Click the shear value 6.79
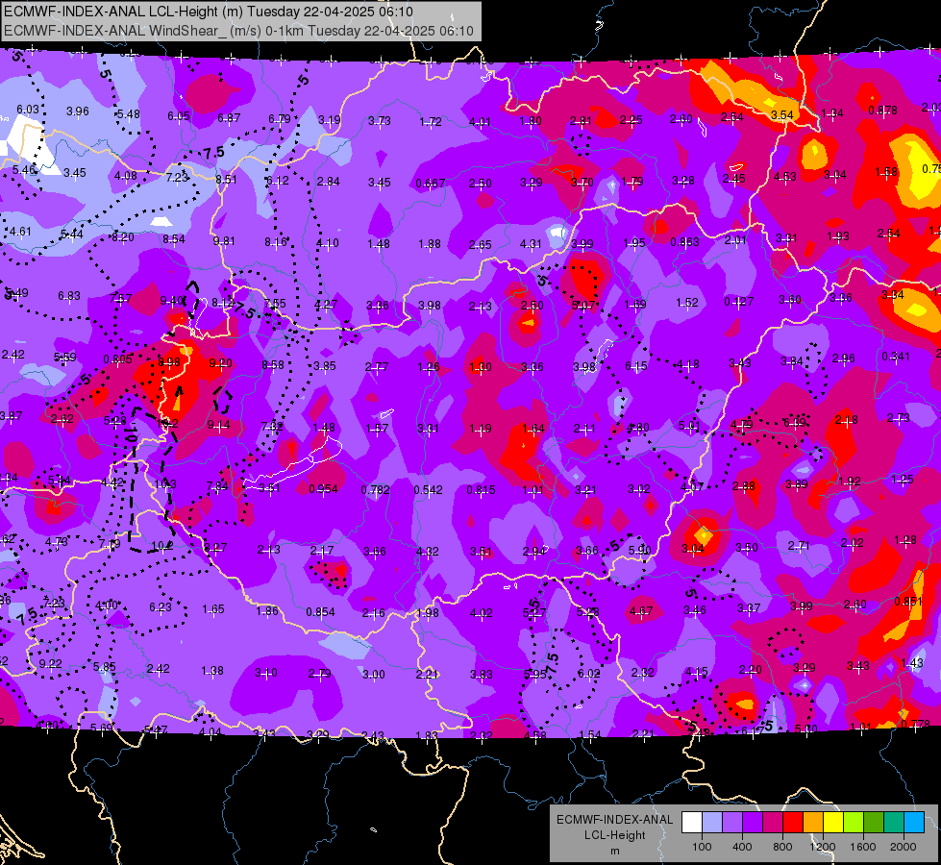The width and height of the screenshot is (941, 865). pos(279,119)
